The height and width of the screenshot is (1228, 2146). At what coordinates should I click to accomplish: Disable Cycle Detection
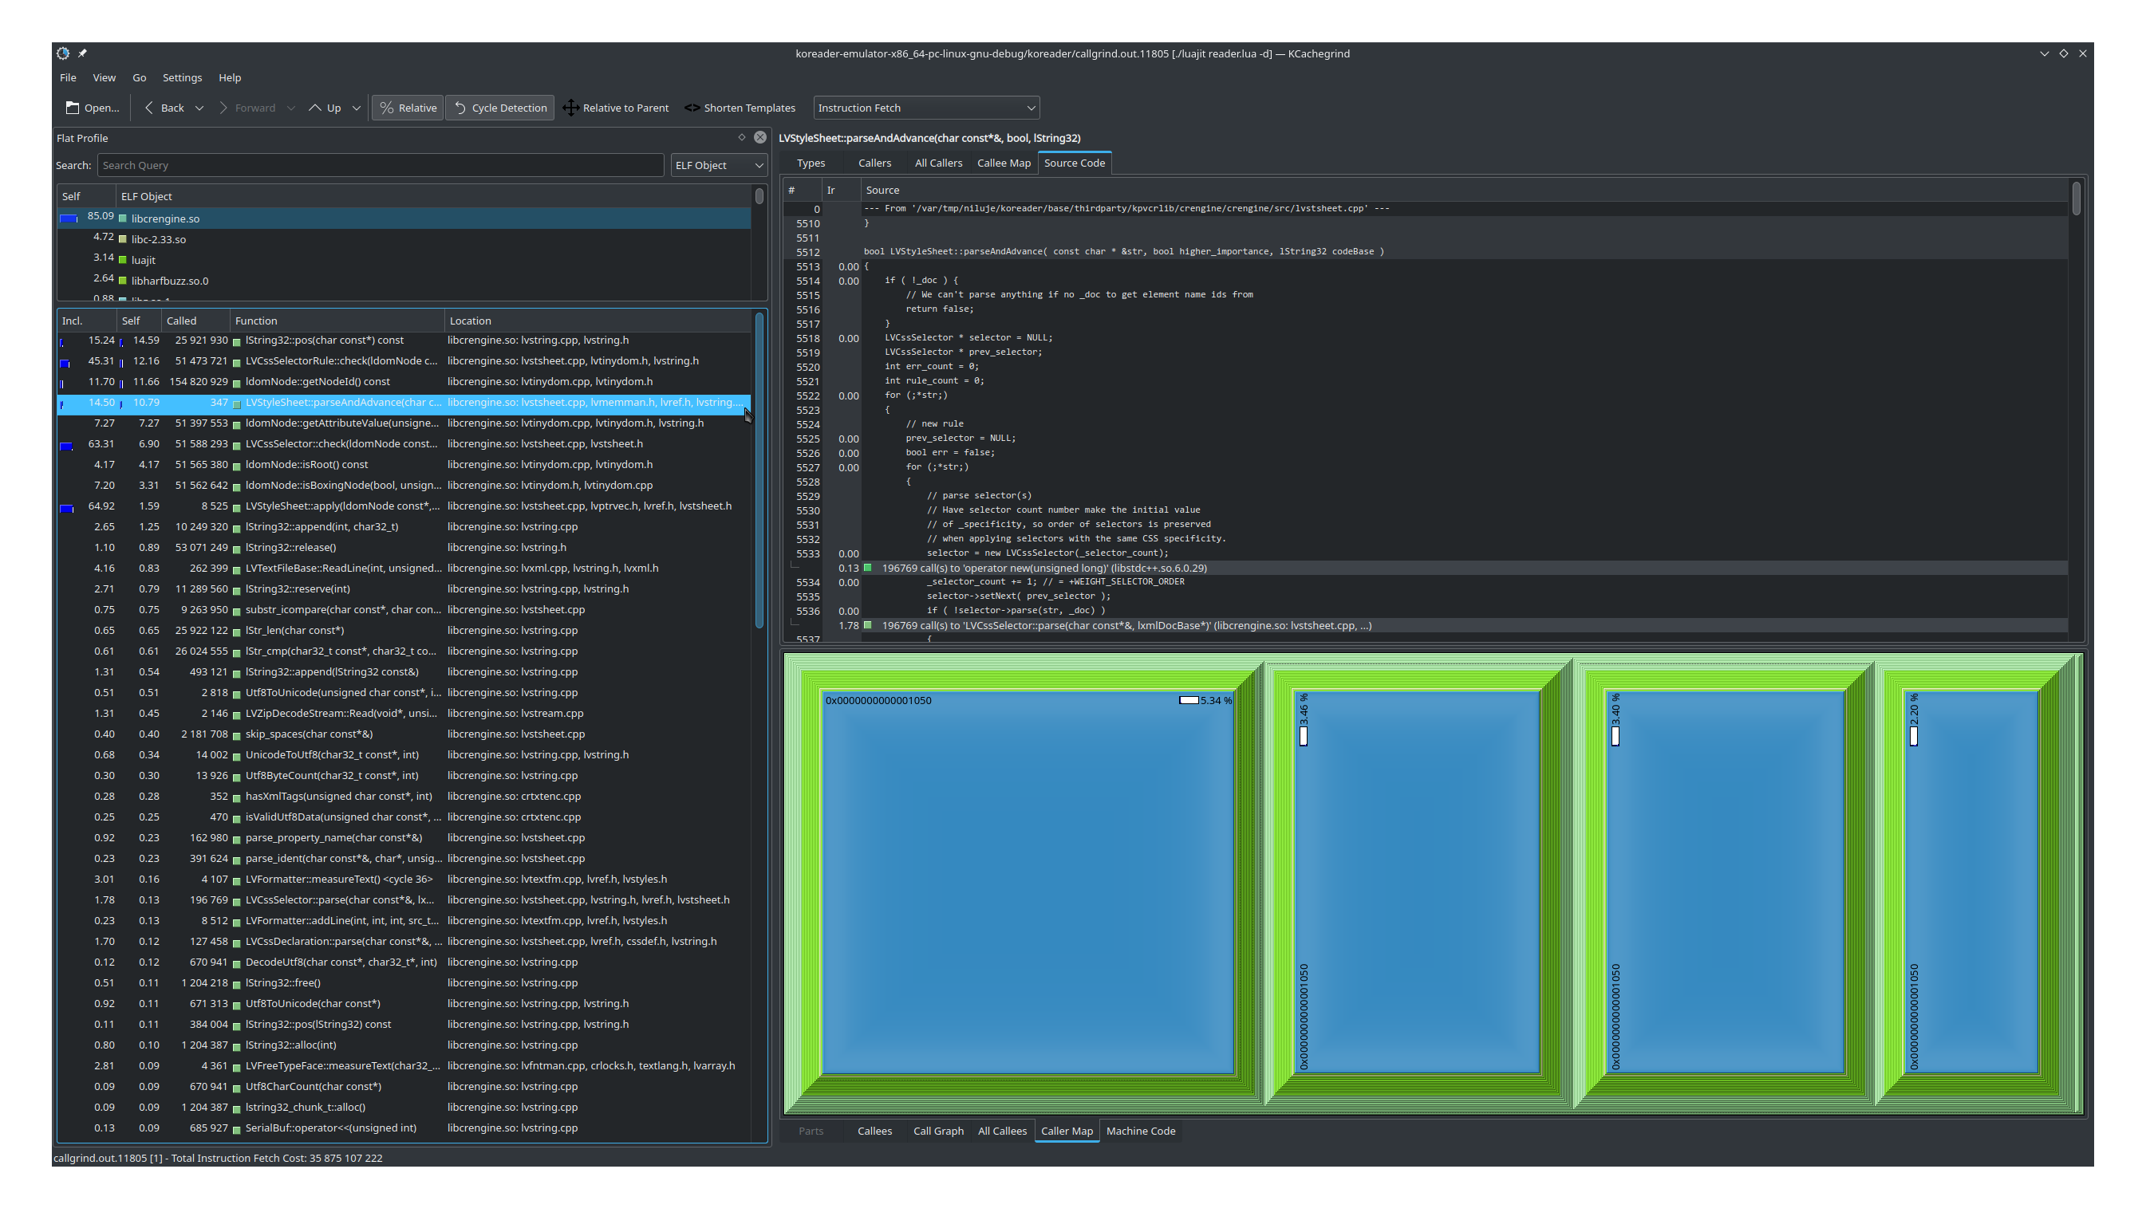pos(499,108)
